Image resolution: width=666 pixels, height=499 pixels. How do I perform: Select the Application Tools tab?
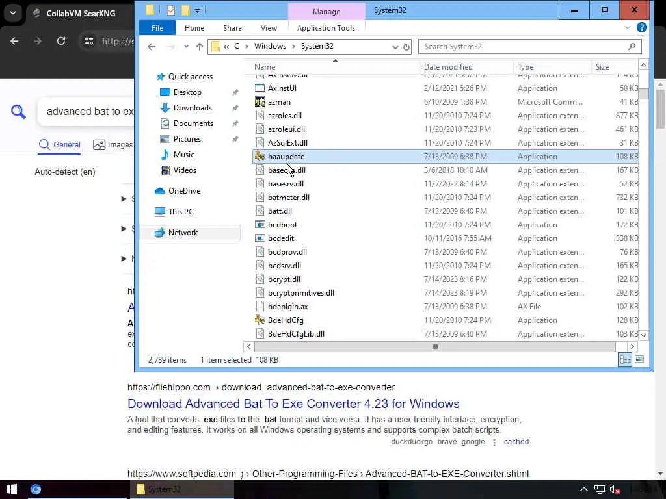(326, 28)
